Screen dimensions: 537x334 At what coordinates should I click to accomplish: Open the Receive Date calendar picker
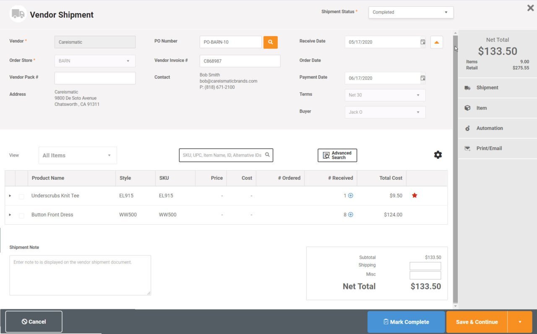pyautogui.click(x=422, y=42)
